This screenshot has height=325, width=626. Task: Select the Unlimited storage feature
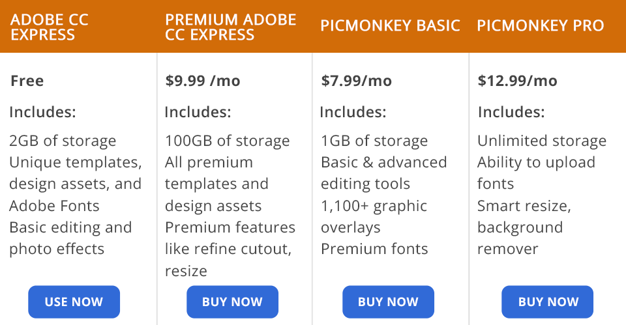coord(542,141)
